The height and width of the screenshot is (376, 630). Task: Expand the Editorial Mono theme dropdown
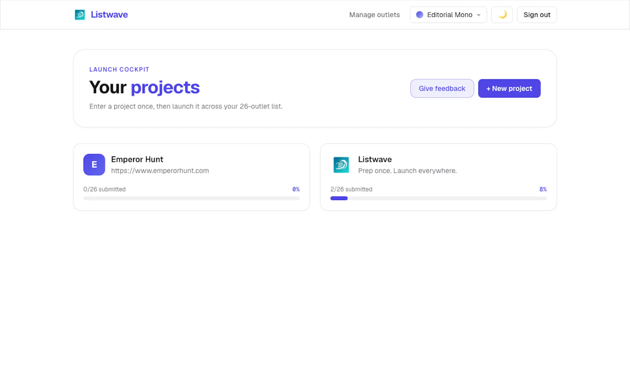(x=448, y=15)
